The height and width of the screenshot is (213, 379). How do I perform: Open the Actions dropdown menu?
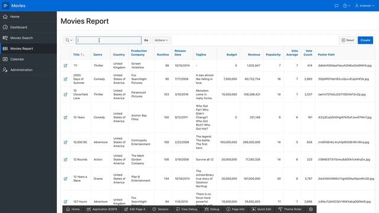161,40
